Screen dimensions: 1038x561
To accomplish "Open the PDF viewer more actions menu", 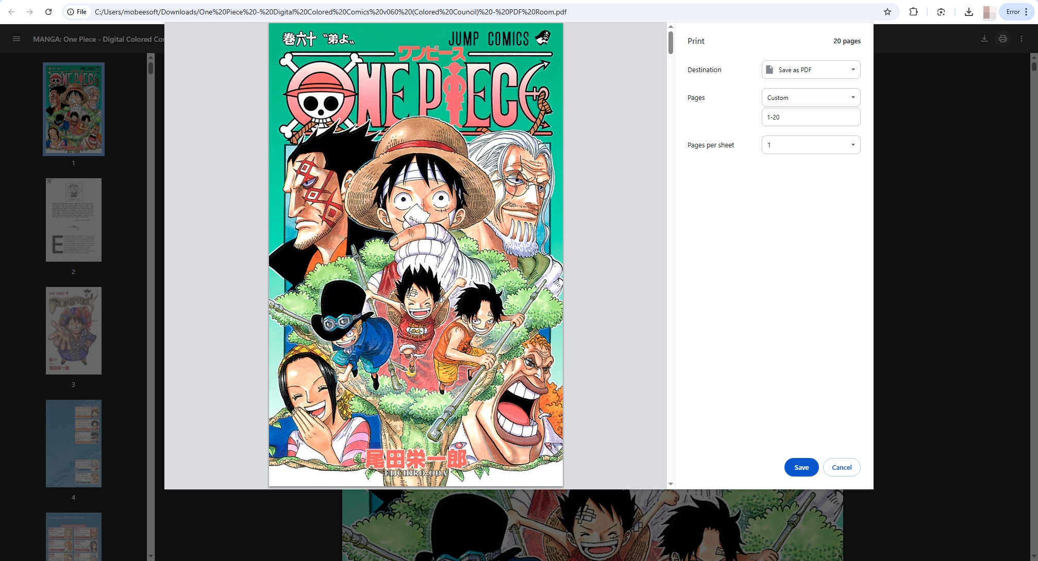I will pos(1022,39).
